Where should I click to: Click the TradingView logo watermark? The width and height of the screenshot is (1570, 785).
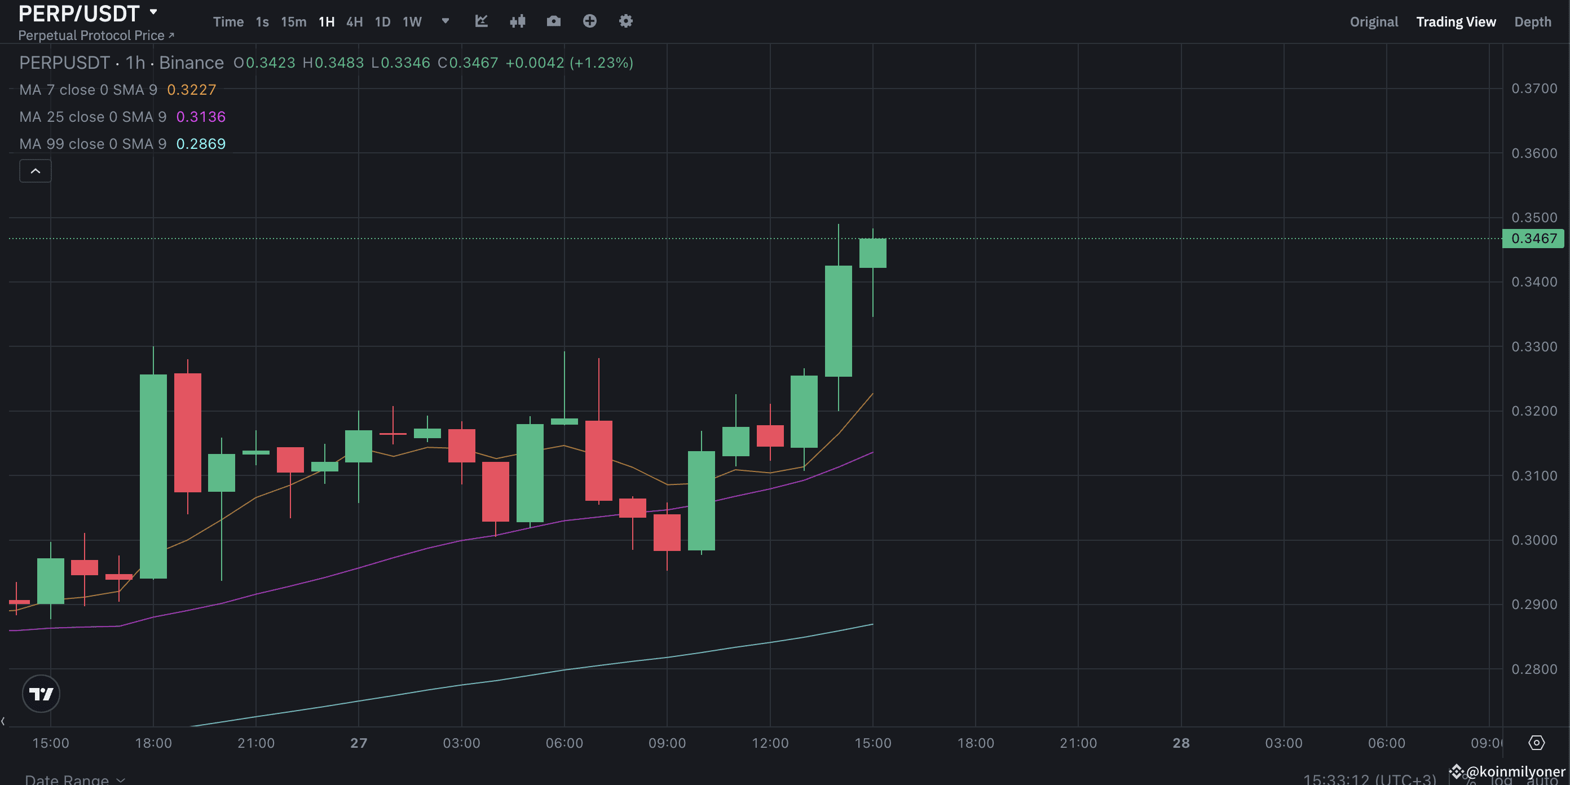41,694
